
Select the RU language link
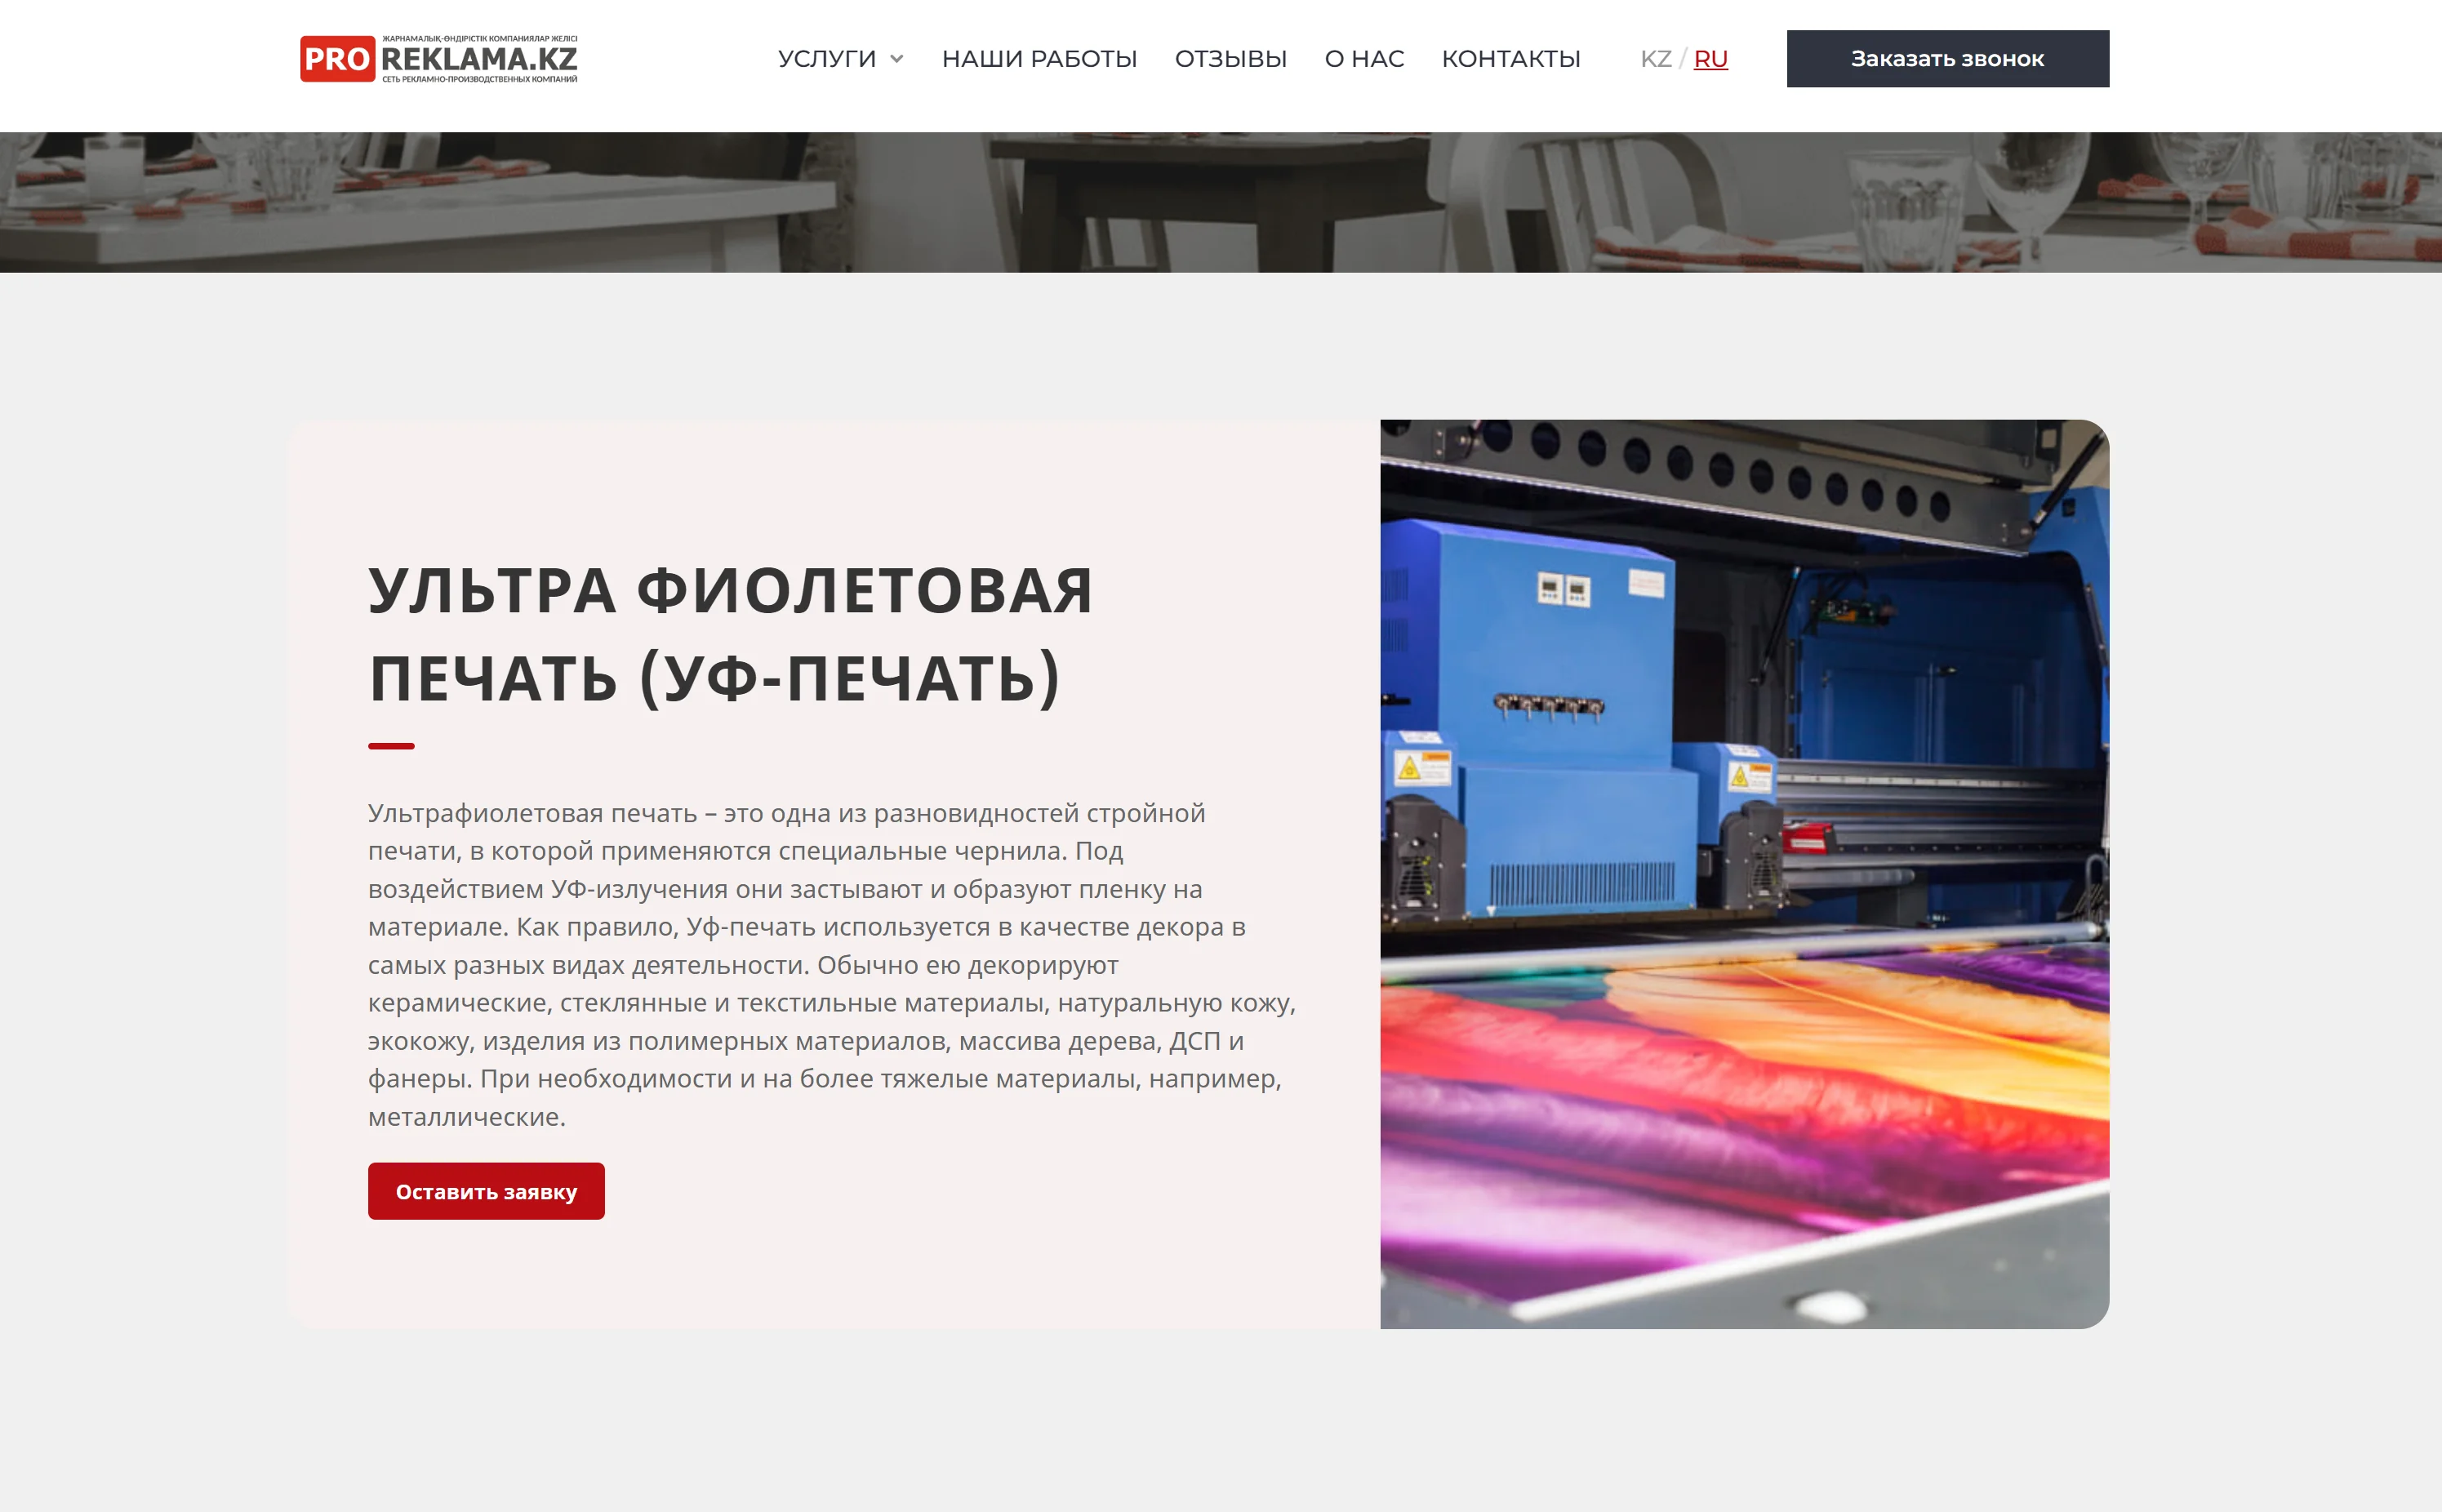coord(1710,59)
